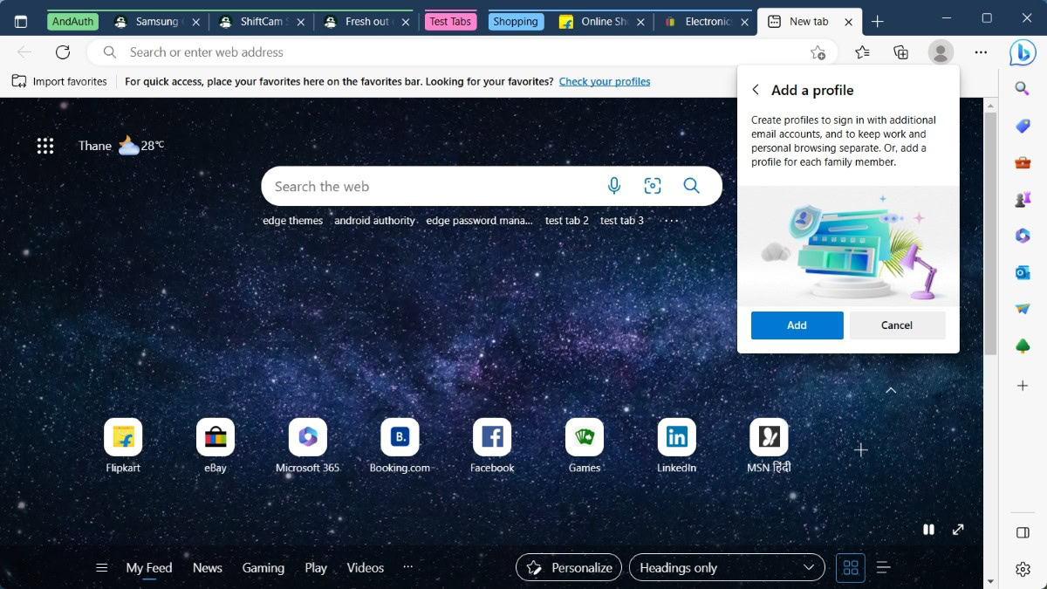Click the Add profile button

pos(797,325)
